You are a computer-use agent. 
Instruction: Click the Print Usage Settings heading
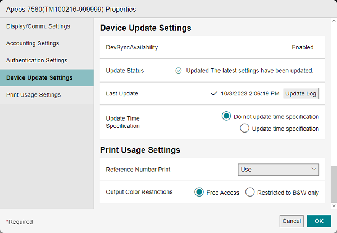click(140, 150)
